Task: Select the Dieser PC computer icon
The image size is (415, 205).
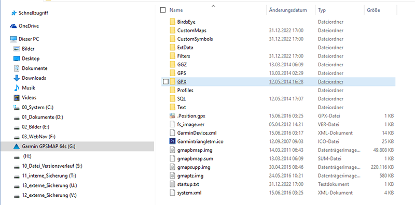Action: pos(13,39)
